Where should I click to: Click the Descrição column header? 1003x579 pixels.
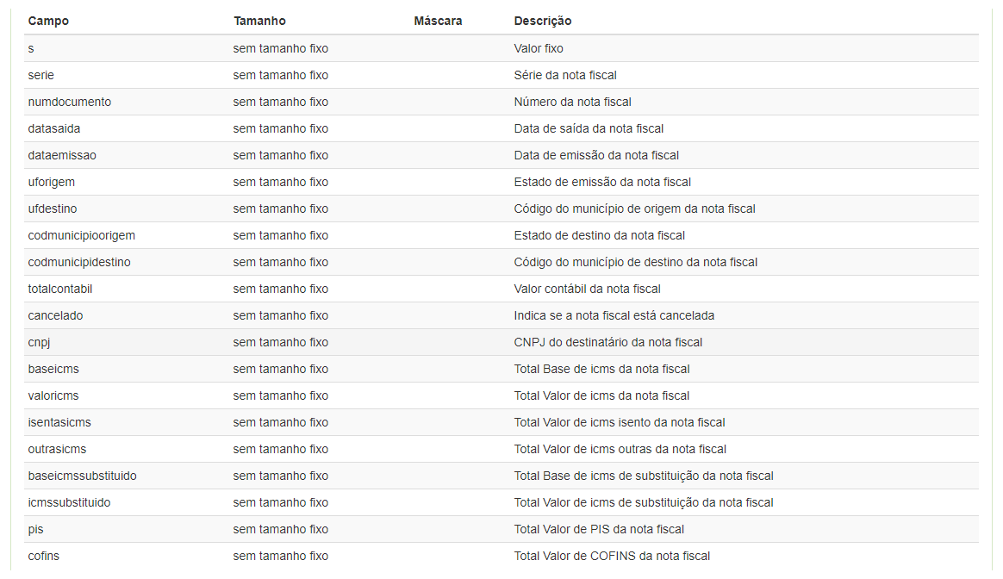click(x=543, y=21)
